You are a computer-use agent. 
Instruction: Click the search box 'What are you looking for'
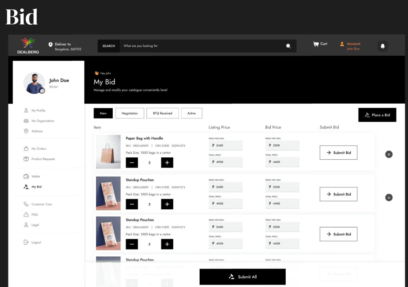208,46
